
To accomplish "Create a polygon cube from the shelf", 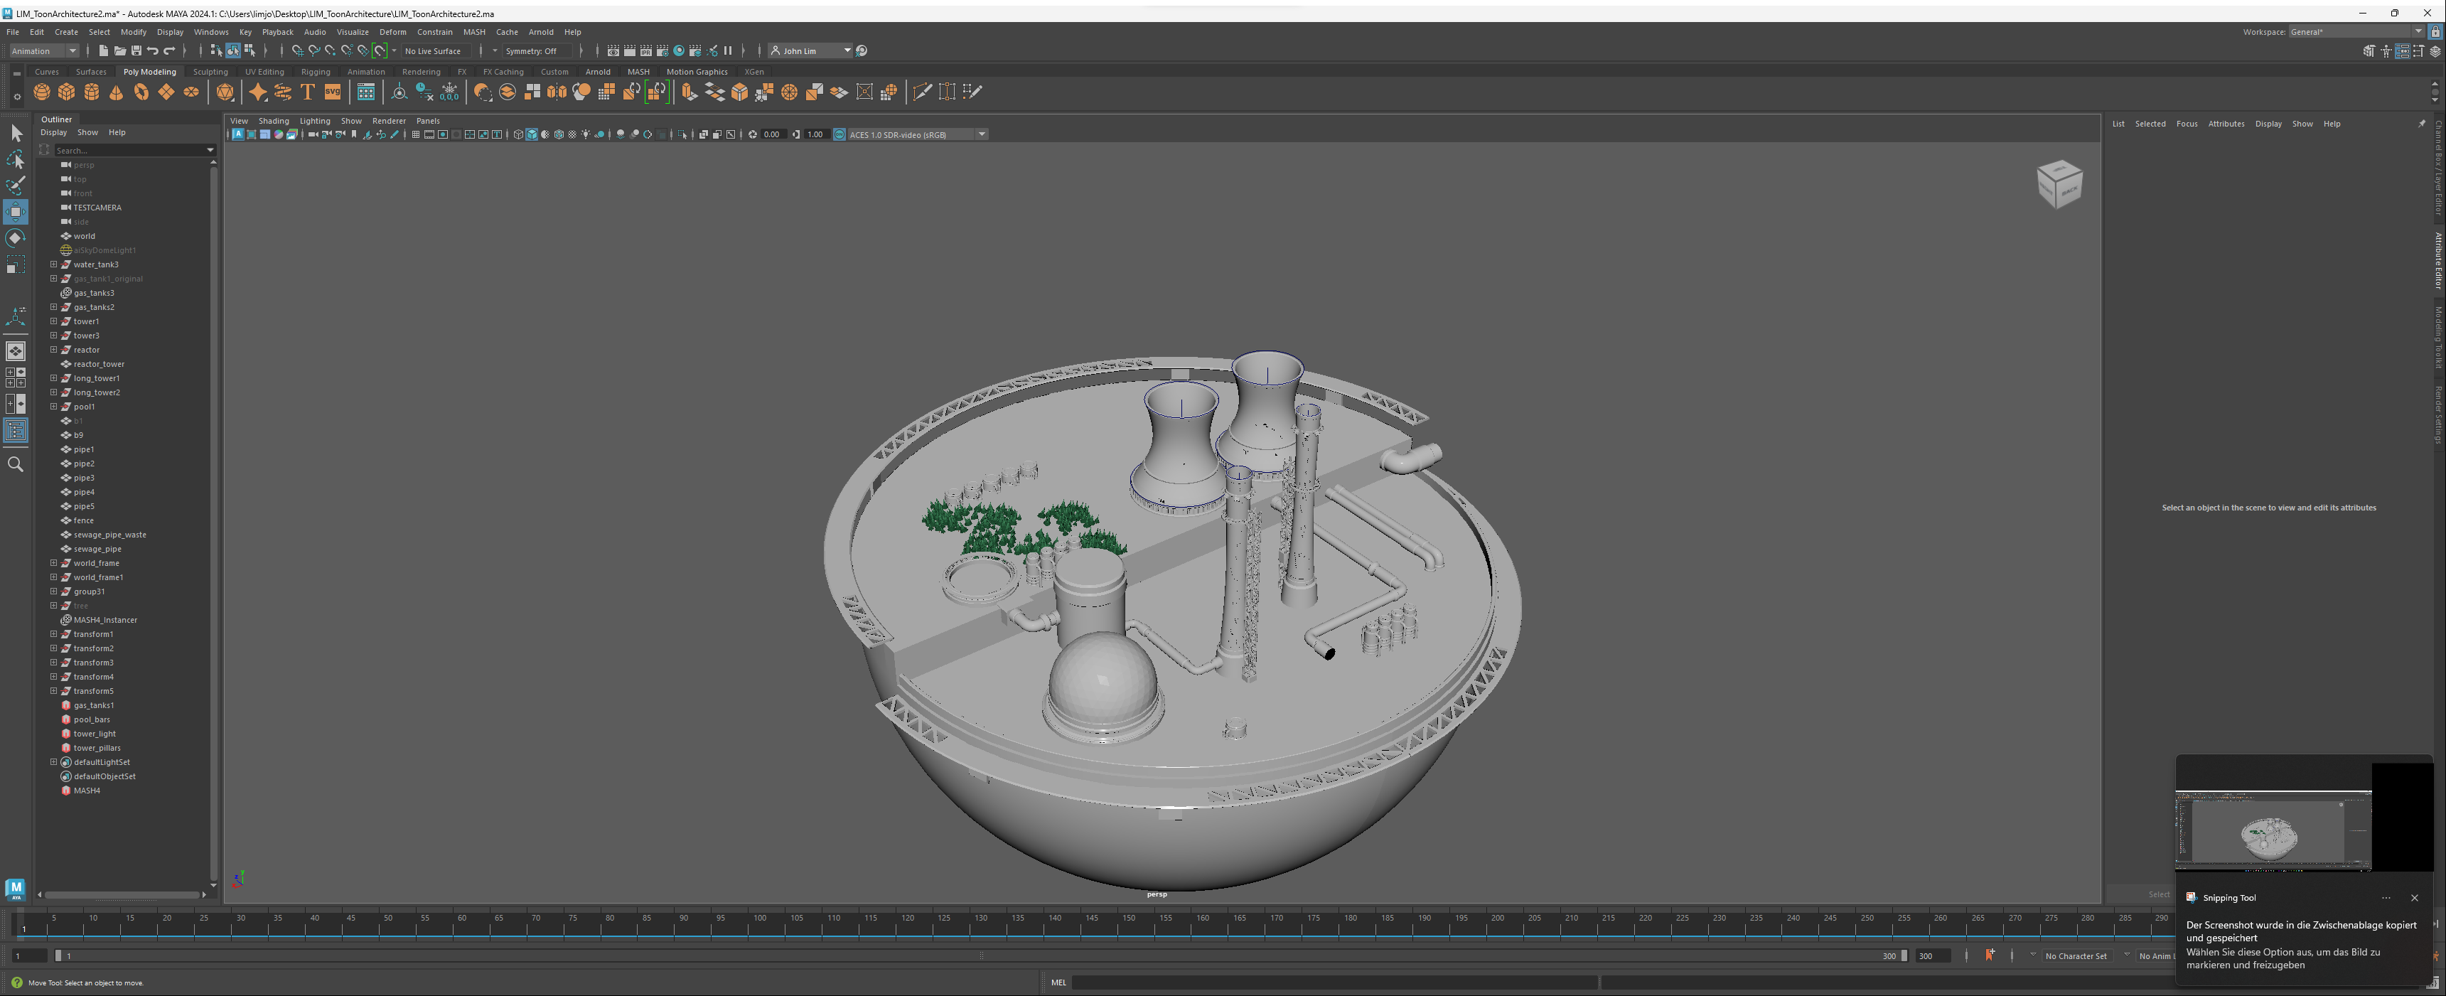I will [x=67, y=92].
